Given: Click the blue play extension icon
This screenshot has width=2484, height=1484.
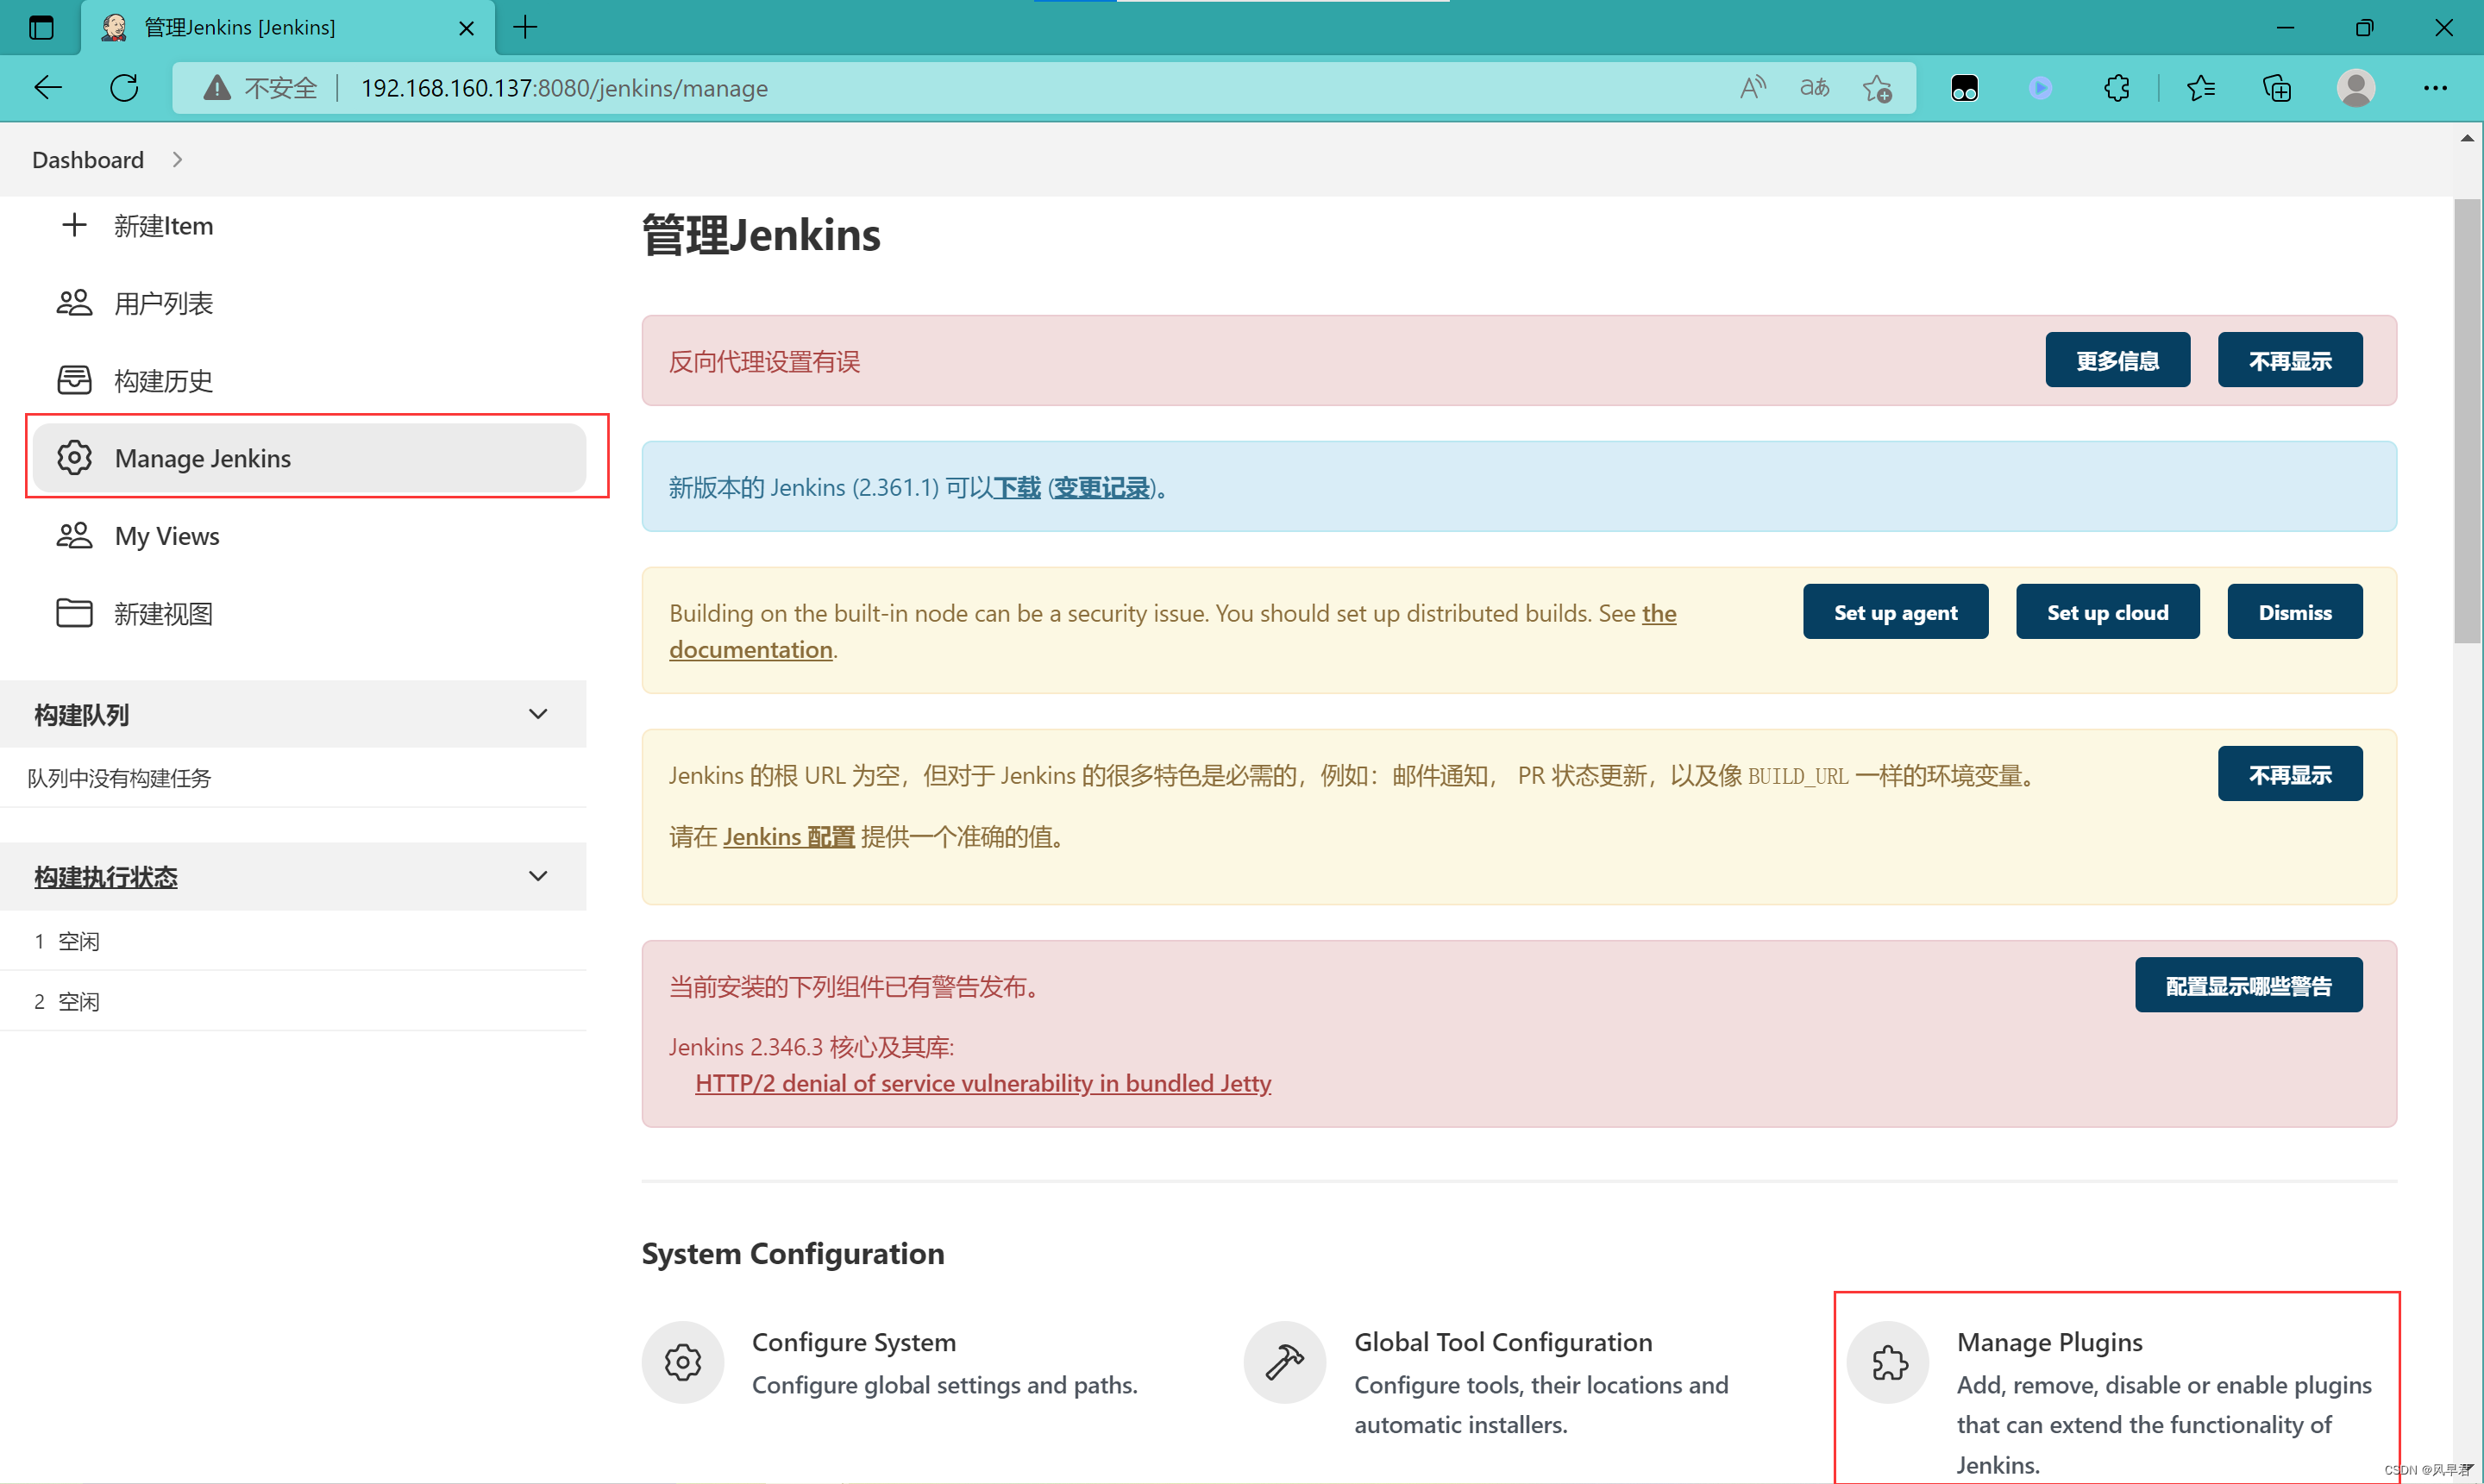Looking at the screenshot, I should [x=2041, y=88].
